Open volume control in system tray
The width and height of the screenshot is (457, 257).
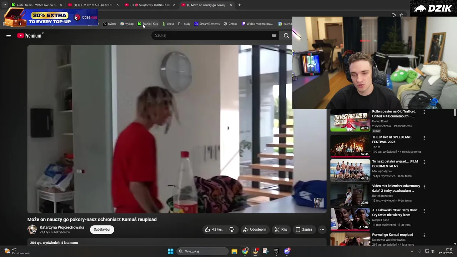click(433, 251)
